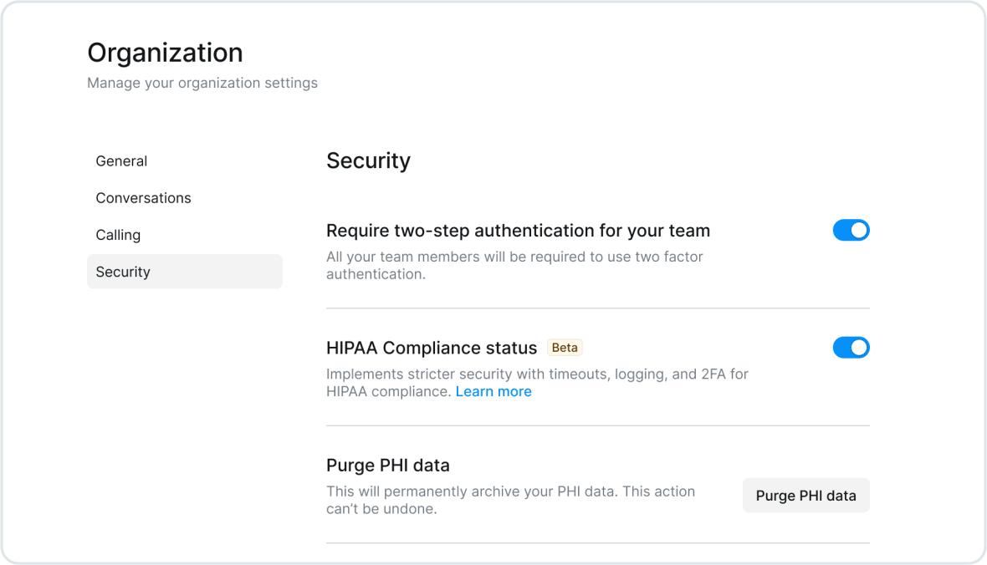Turn off HIPAA Compliance status toggle

(851, 348)
